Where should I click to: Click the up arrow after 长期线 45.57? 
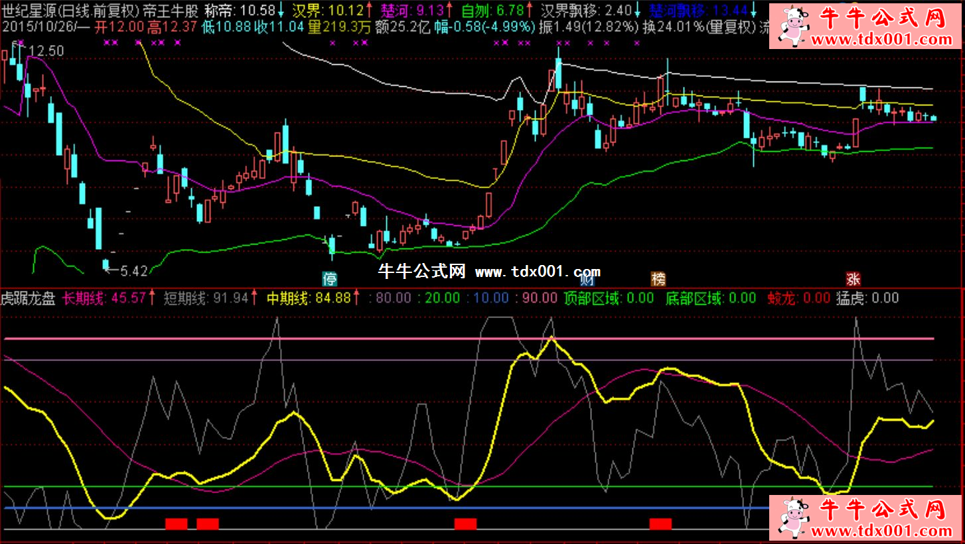(152, 298)
